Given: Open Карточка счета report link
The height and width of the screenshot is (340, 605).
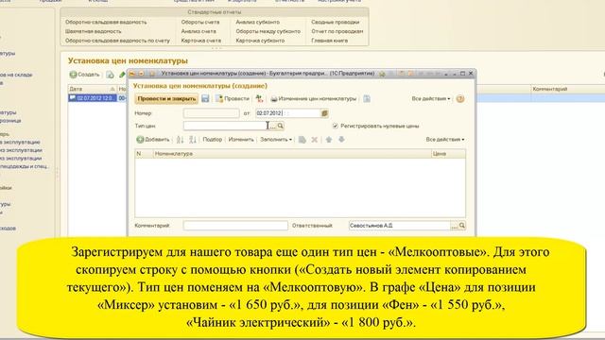Looking at the screenshot, I should [x=200, y=41].
